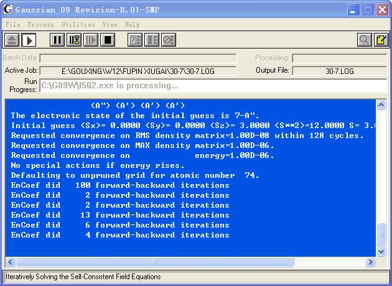Open the Utilities menu
Viewport: 392px width, 286px height.
(x=78, y=24)
